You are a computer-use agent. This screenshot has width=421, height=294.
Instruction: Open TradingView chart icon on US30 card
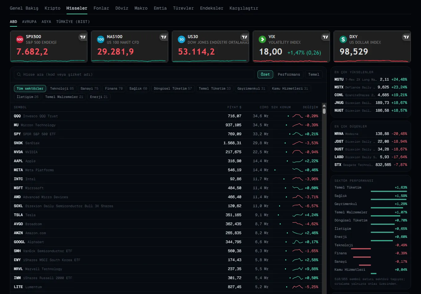click(244, 37)
